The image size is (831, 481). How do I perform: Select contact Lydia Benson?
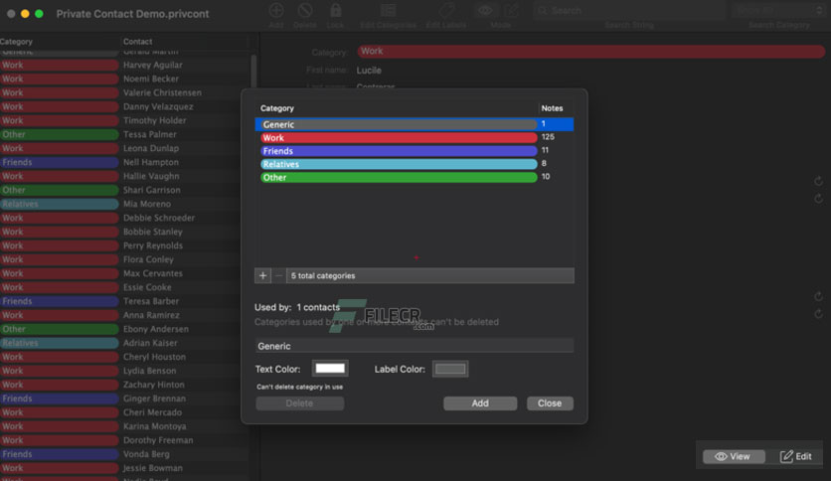149,371
